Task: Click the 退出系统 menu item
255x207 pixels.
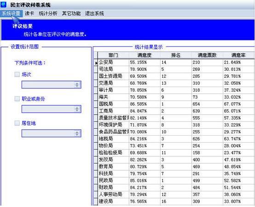Action: click(94, 13)
